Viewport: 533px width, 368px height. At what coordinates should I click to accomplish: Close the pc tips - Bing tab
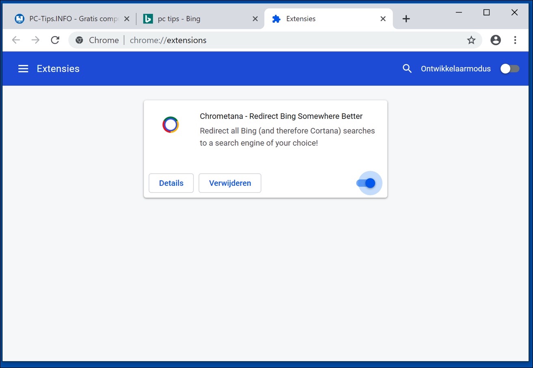(x=255, y=19)
